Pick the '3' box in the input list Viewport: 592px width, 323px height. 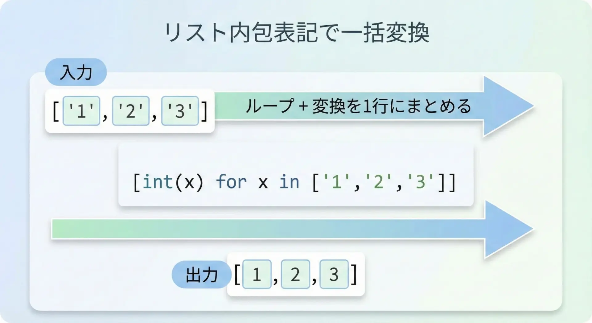[180, 111]
